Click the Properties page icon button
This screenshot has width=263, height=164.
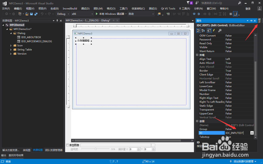pos(209,30)
